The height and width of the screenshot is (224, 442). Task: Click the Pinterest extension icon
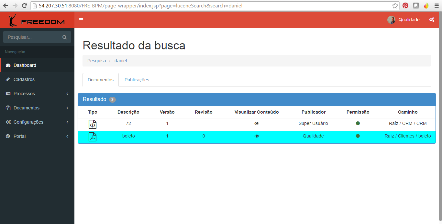405,5
